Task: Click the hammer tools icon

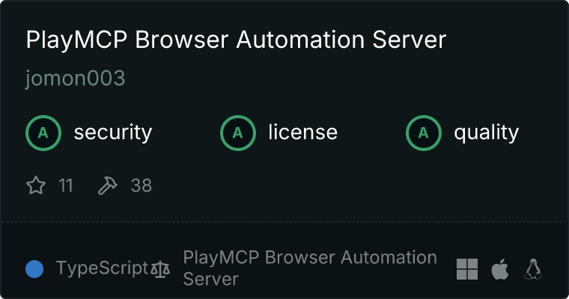Action: tap(109, 185)
